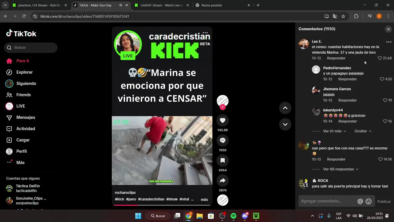Viewport: 394px width, 222px height.
Task: Insert mention with @ icon
Action: tap(360, 202)
